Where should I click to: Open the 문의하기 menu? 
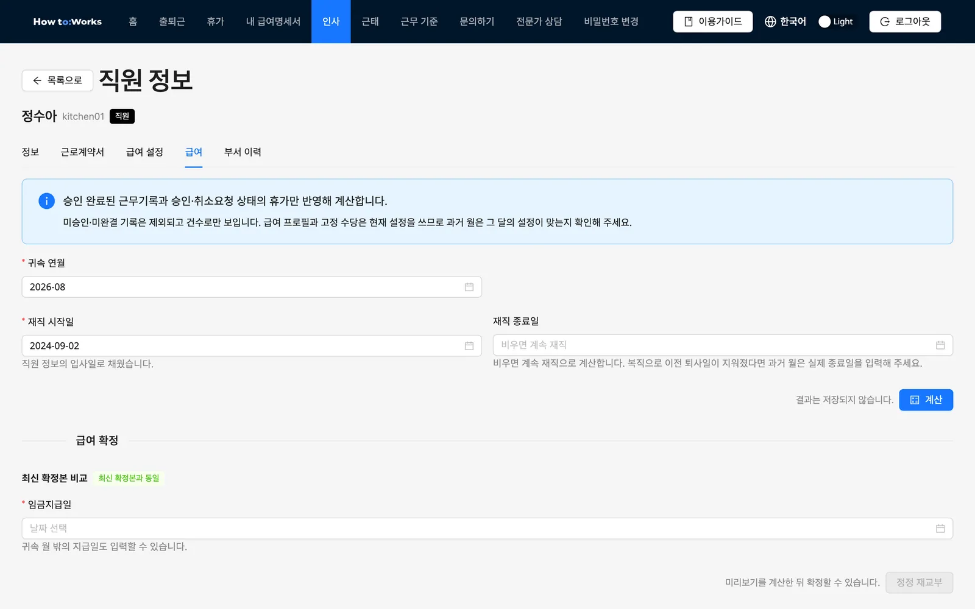(x=477, y=22)
